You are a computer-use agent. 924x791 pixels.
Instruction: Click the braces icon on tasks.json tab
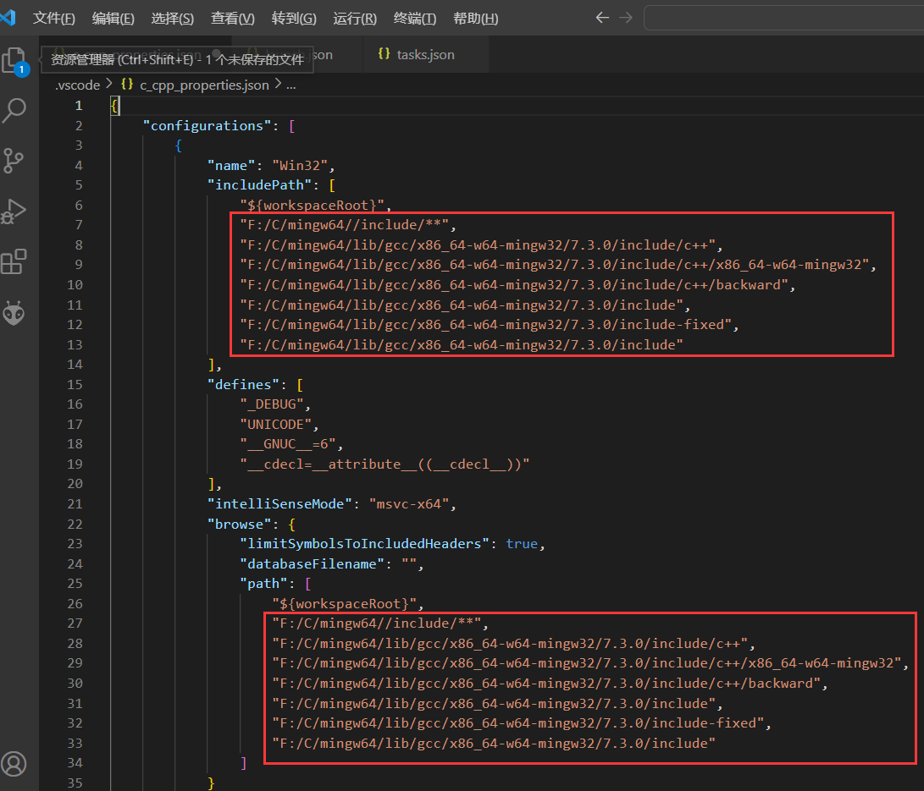385,54
